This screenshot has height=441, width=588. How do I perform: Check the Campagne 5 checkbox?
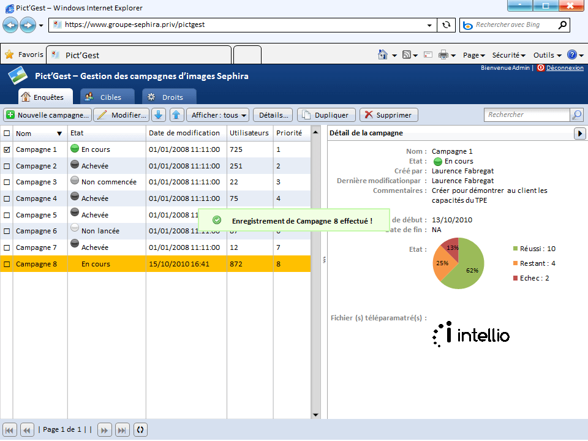pos(7,215)
